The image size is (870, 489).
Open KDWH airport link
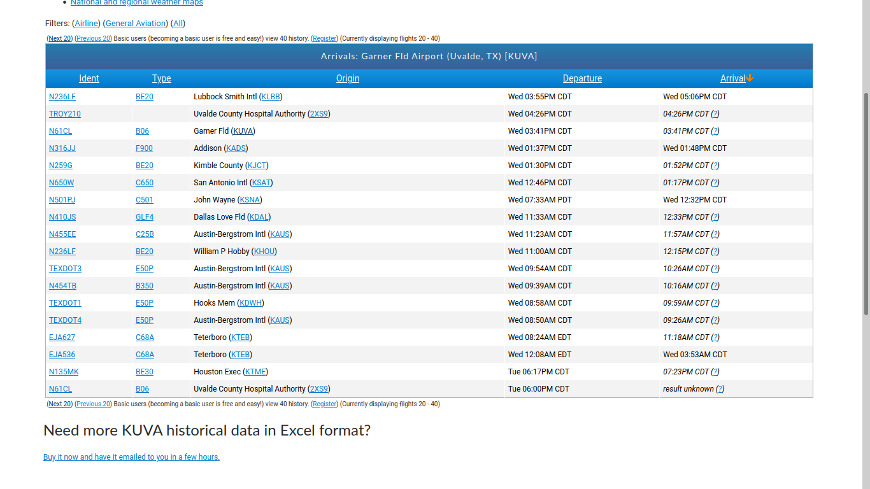coord(251,303)
